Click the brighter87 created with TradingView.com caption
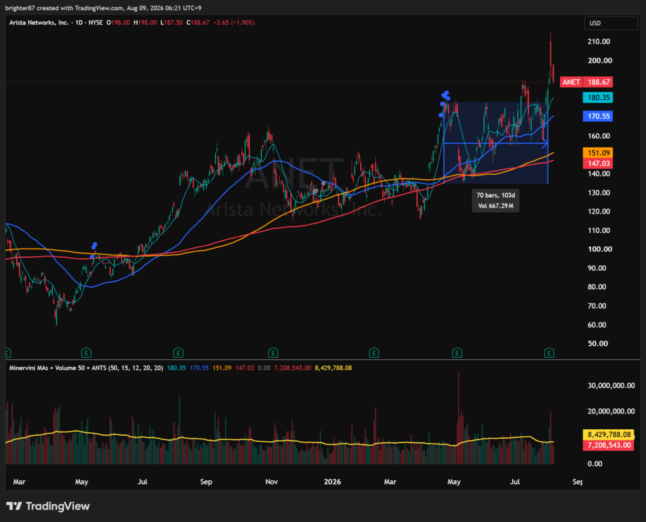The width and height of the screenshot is (646, 522). 103,8
